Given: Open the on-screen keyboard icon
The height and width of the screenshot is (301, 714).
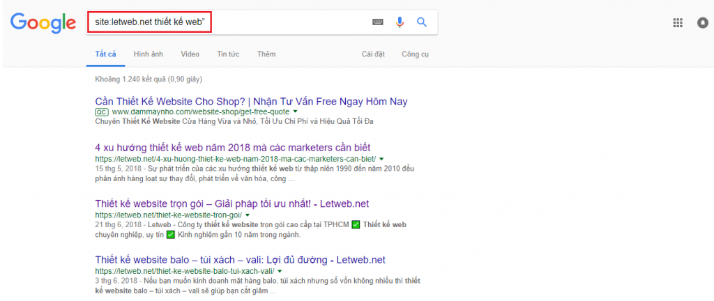Looking at the screenshot, I should click(378, 22).
